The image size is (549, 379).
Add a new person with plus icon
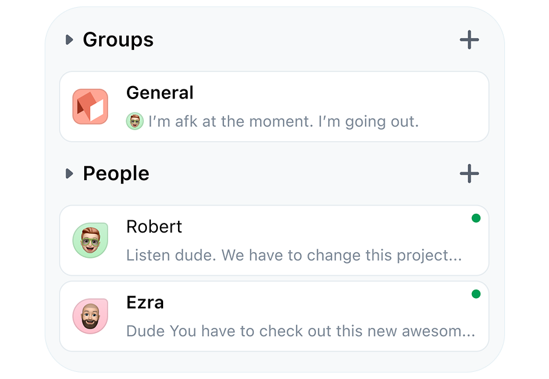469,174
